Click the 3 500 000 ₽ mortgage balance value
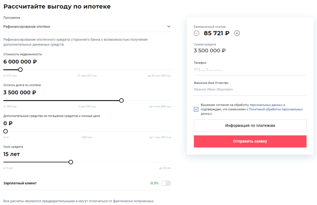The height and width of the screenshot is (205, 317). [x=20, y=92]
